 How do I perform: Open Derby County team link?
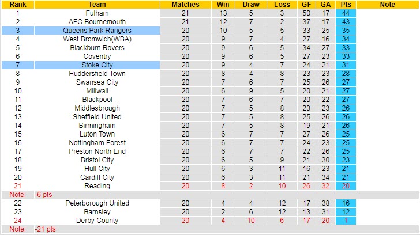point(96,221)
